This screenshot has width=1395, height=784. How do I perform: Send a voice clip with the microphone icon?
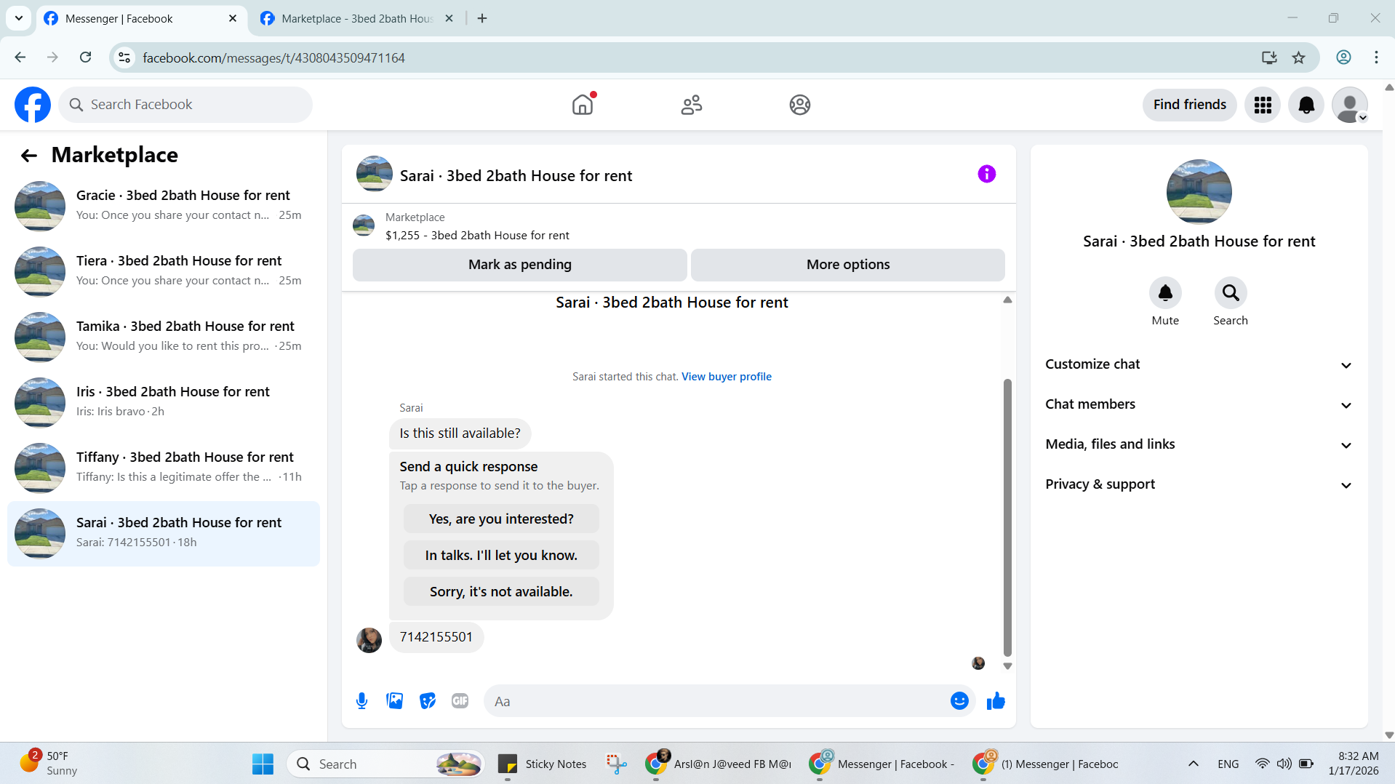(361, 701)
